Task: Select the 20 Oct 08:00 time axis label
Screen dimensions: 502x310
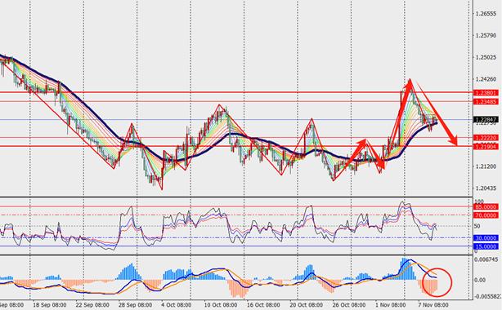Action: [x=306, y=305]
